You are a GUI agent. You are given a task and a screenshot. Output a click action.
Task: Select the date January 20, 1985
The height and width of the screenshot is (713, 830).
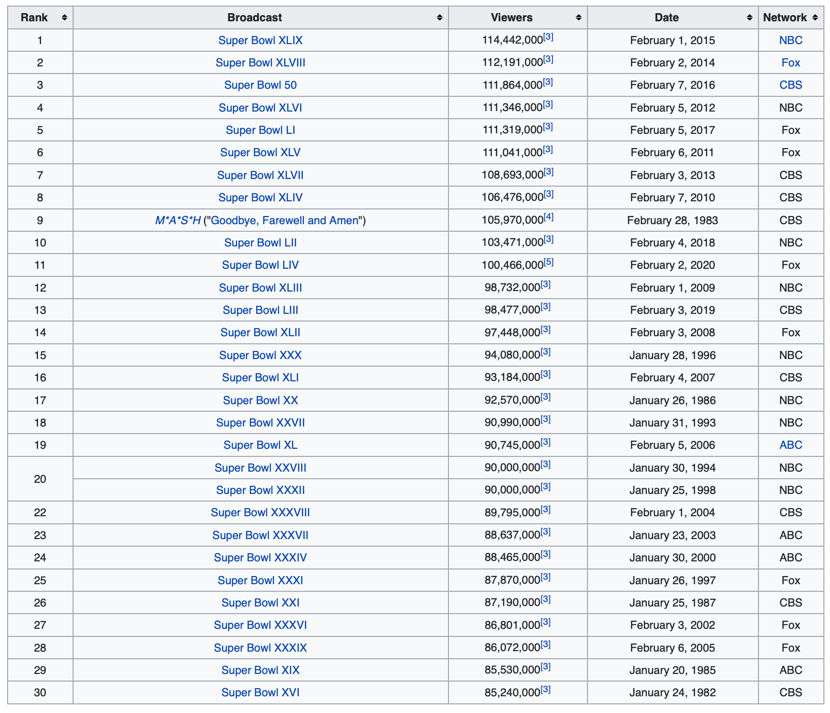click(x=673, y=670)
